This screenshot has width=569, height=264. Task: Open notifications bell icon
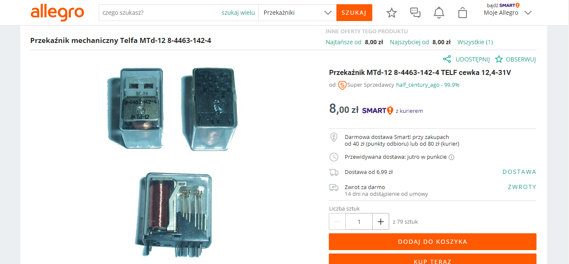click(439, 13)
